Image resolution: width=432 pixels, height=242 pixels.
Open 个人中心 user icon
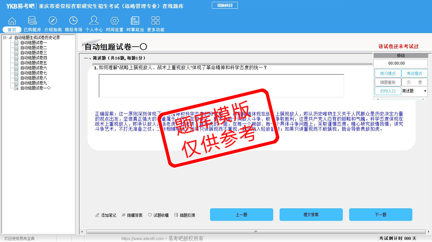pyautogui.click(x=94, y=21)
